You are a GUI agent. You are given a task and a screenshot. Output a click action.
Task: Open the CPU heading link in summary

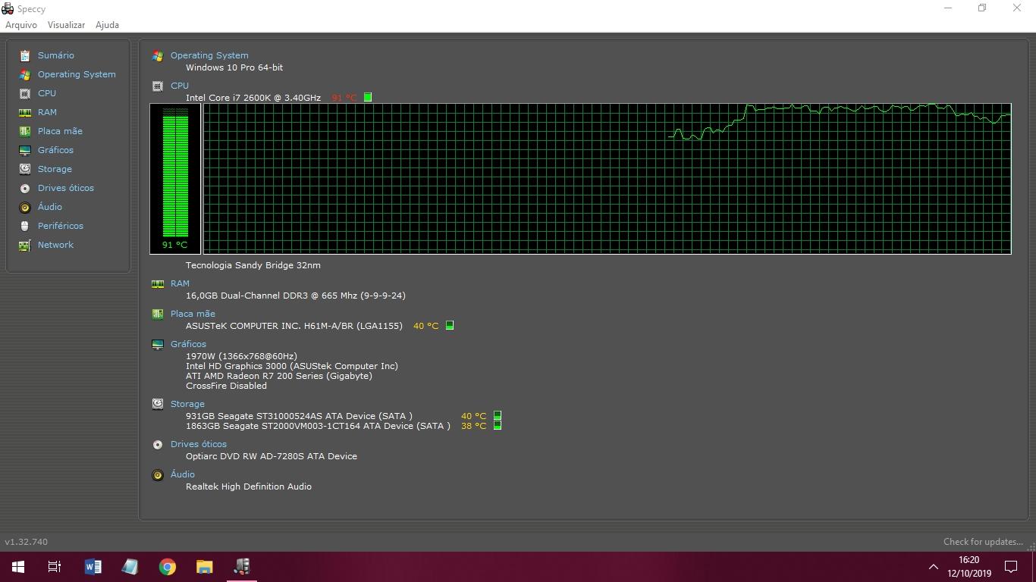[x=180, y=86]
